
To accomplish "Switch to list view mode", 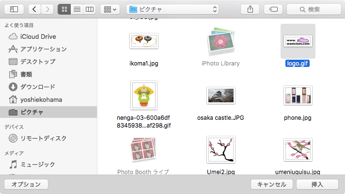I will tap(77, 9).
